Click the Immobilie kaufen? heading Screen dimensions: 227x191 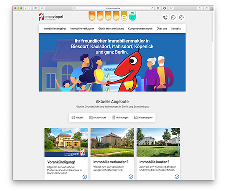(x=154, y=162)
